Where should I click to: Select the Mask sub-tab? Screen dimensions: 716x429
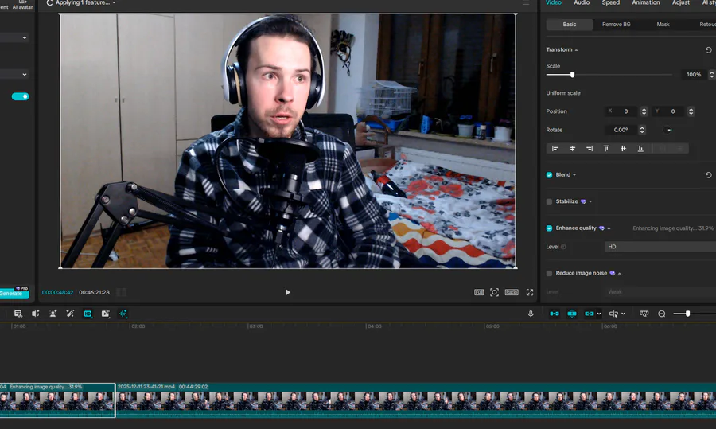click(x=663, y=25)
